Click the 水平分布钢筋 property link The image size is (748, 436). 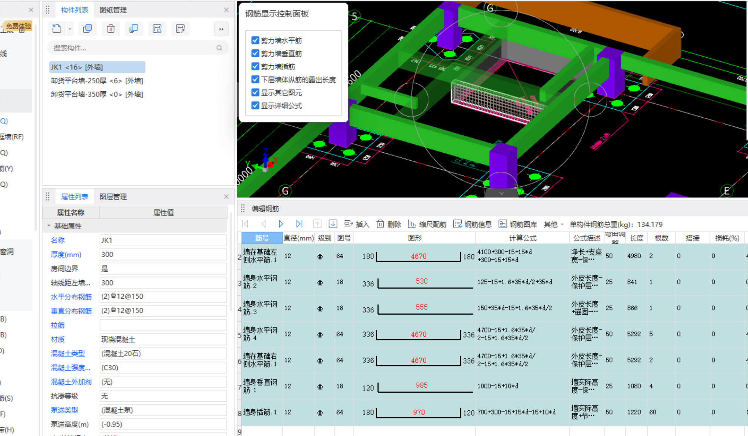(71, 297)
